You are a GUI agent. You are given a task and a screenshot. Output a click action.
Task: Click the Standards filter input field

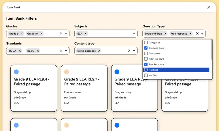point(38,51)
